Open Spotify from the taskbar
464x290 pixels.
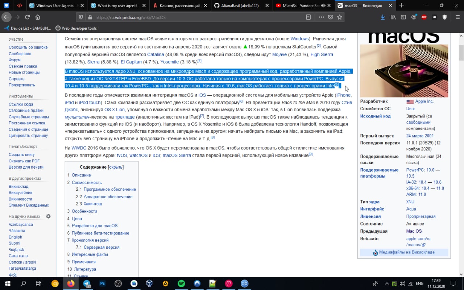[181, 283]
